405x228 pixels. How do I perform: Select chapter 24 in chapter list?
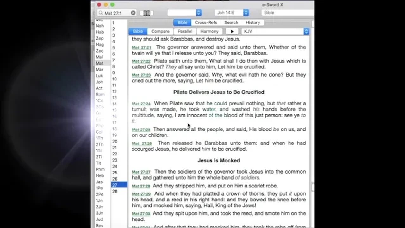115,166
